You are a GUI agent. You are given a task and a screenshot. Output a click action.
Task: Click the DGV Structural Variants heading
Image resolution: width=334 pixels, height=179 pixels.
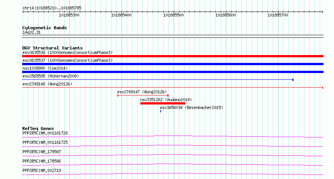coord(53,48)
